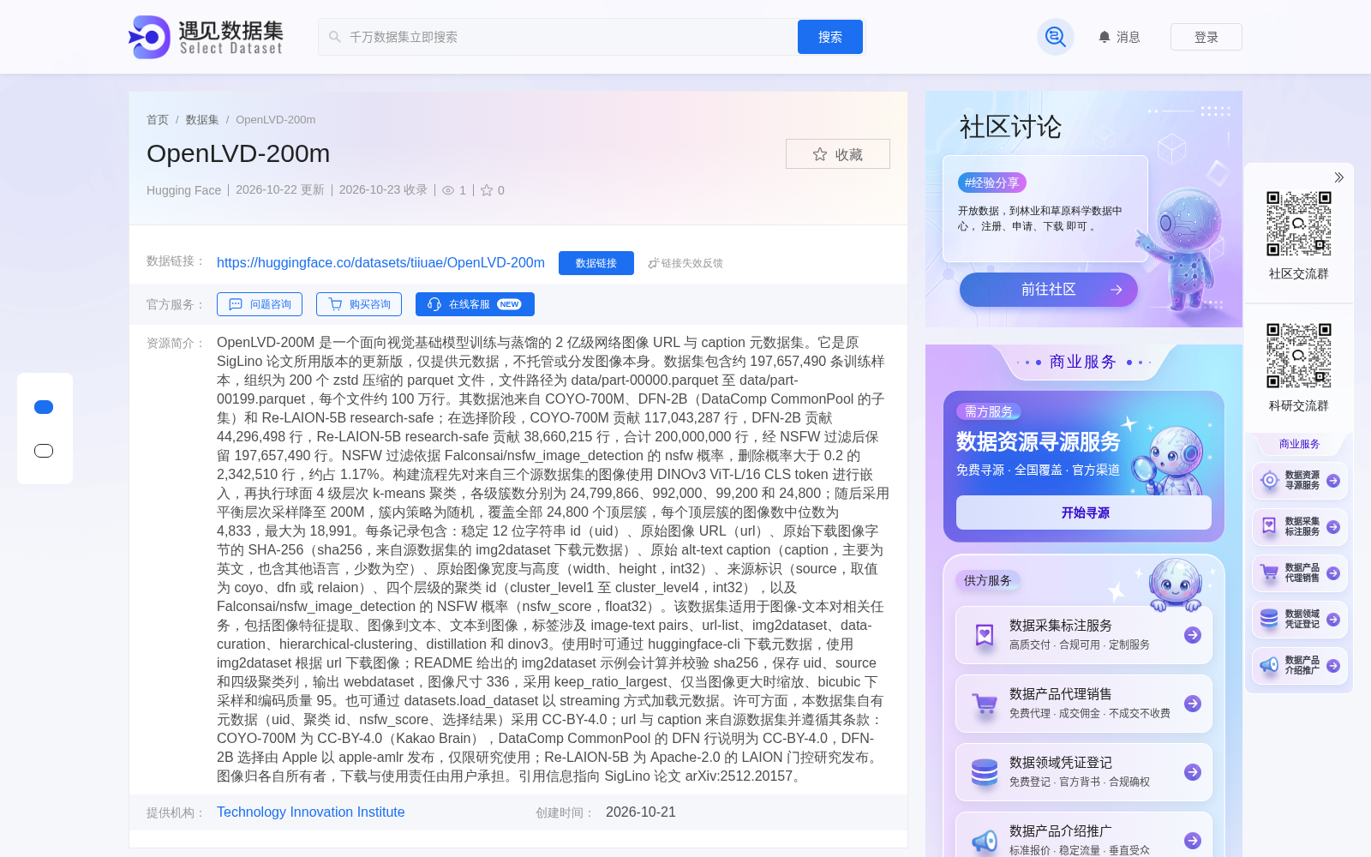Open side panel 数据产品介绍推广 shortcut

(1300, 666)
